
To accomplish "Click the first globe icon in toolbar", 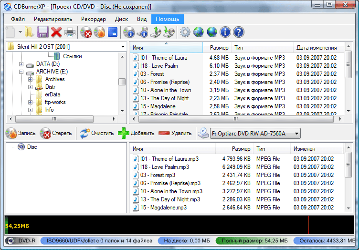I will (198, 32).
